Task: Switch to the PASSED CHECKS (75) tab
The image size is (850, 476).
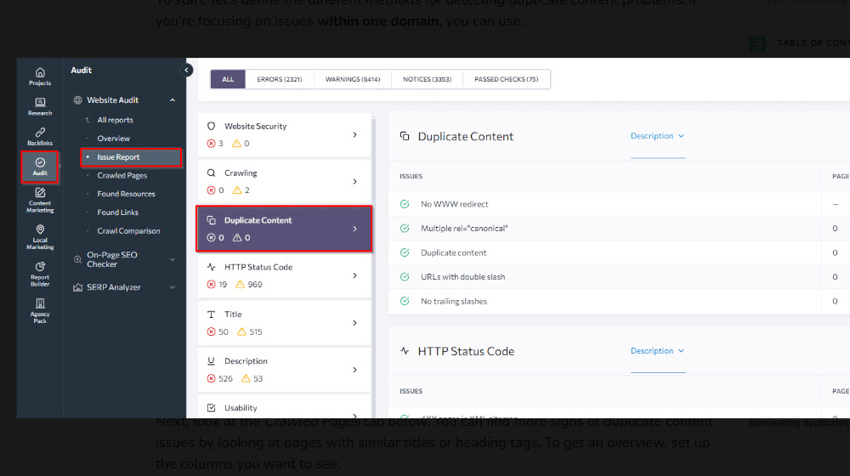Action: click(x=507, y=79)
